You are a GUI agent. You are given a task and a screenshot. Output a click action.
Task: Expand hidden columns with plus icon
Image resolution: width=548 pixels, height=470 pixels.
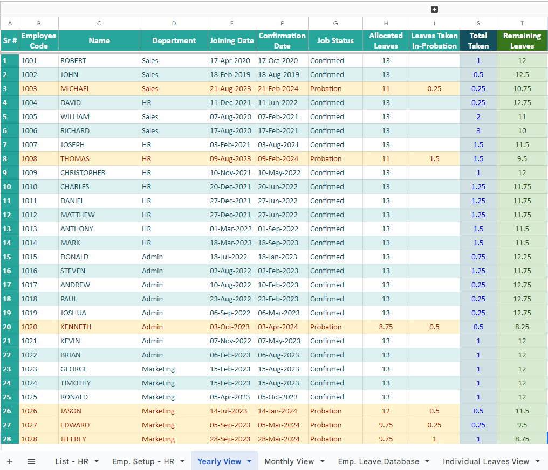[x=434, y=9]
